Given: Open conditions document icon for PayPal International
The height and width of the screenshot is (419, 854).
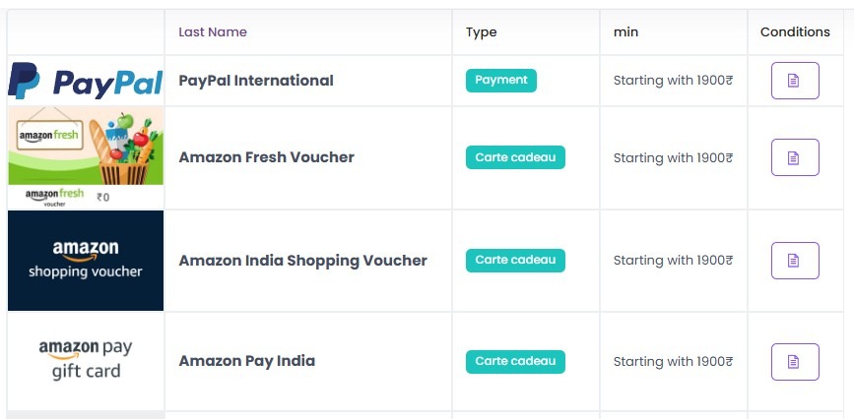Looking at the screenshot, I should click(795, 81).
